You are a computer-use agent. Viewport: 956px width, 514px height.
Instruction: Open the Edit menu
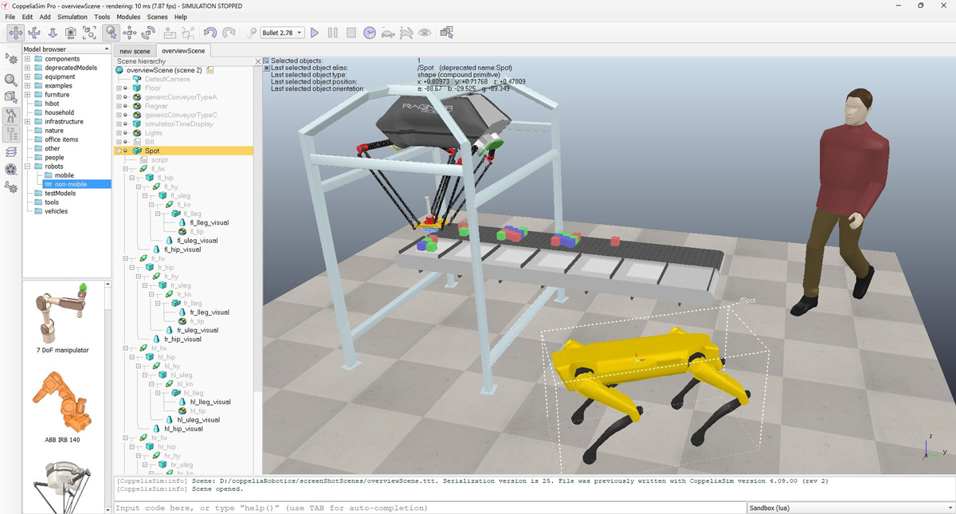28,17
